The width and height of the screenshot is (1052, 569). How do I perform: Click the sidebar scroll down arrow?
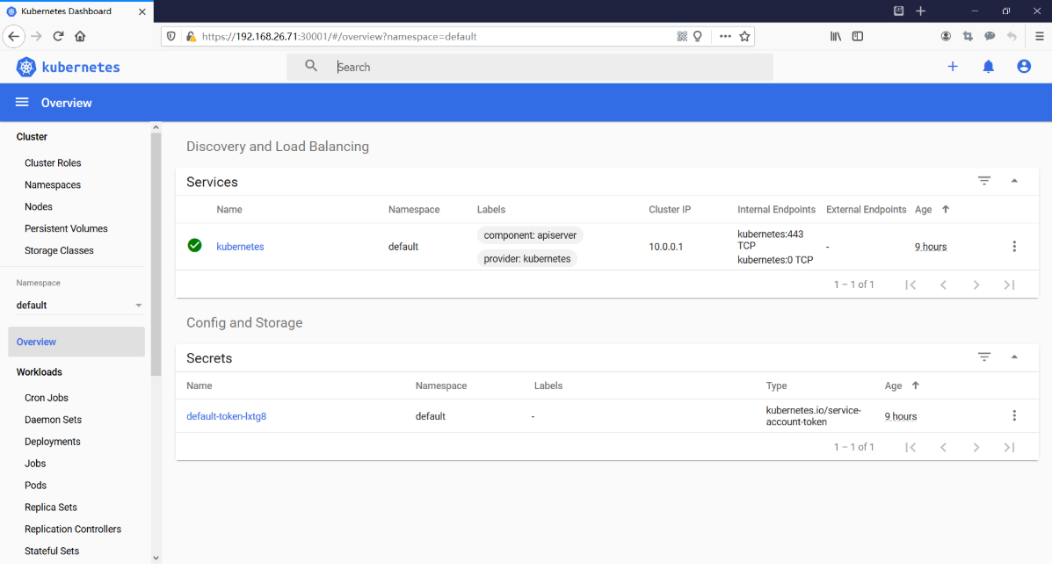(156, 558)
